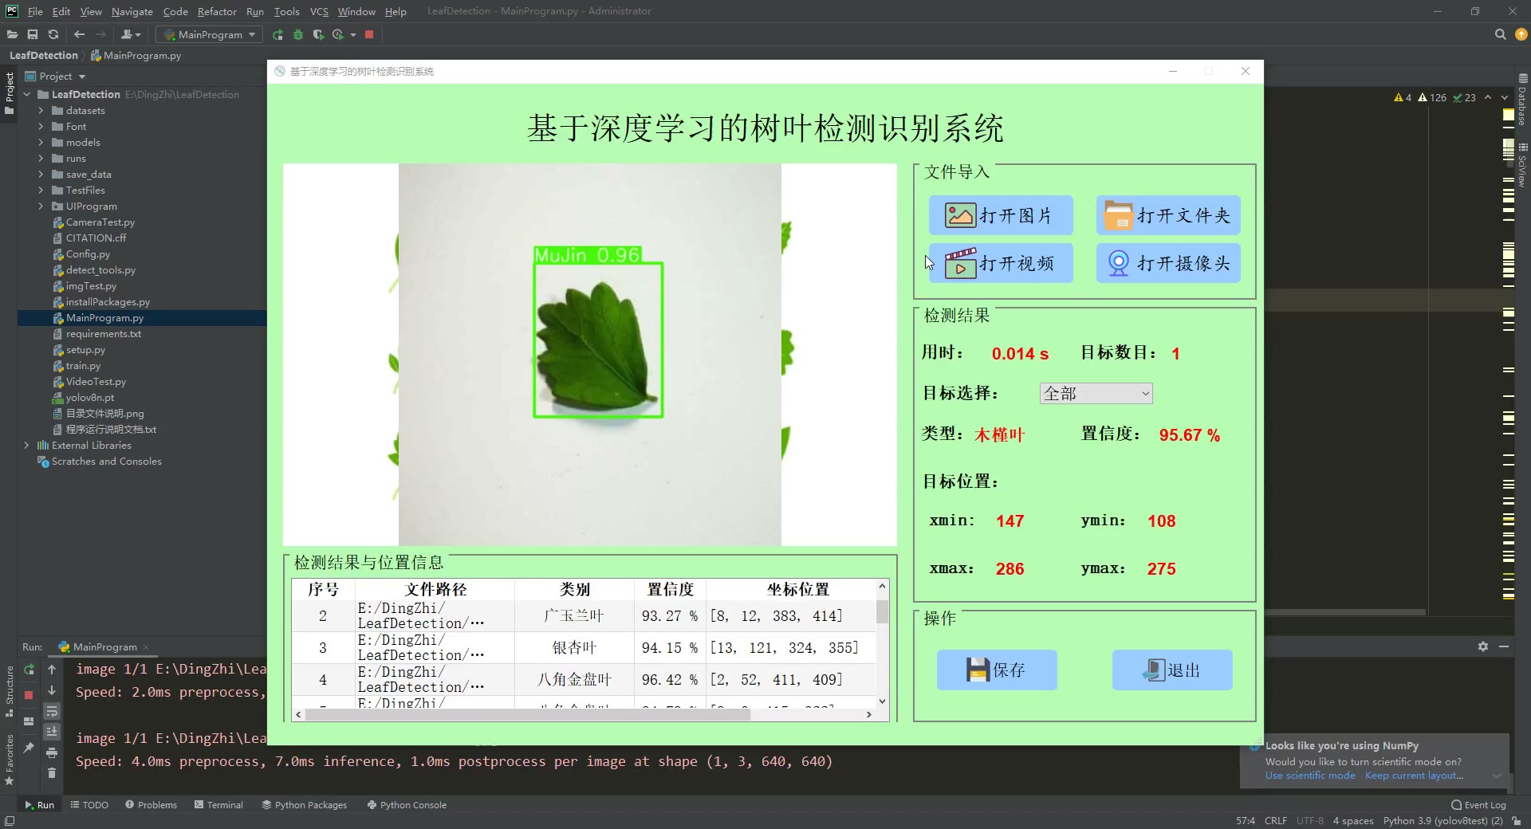
Task: Open search with the magnifier icon
Action: coord(1500,34)
